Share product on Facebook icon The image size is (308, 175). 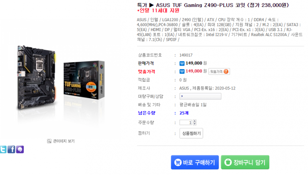click(x=12, y=149)
